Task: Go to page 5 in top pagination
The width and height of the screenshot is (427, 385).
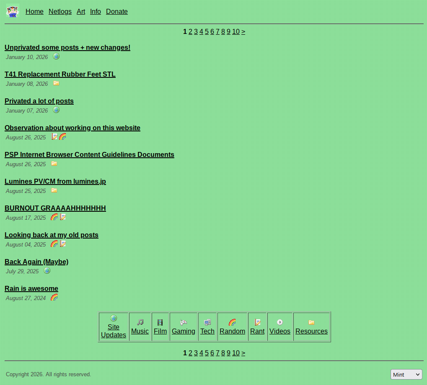Action: pos(207,32)
